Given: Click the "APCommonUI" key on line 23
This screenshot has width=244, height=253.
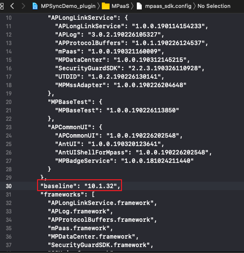Looking at the screenshot, I should (69, 127).
